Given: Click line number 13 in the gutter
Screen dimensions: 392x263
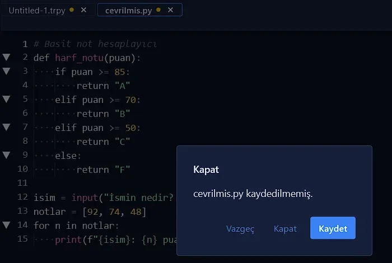Looking at the screenshot, I should pos(22,211).
